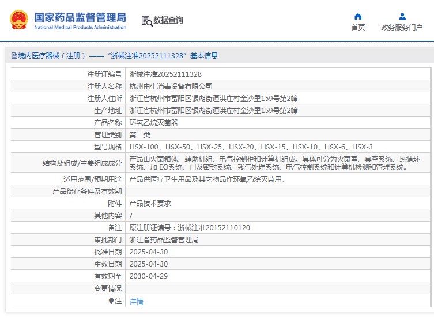The width and height of the screenshot is (434, 319).
Task: Click the lightbulb icon beside 注
Action: (111, 301)
